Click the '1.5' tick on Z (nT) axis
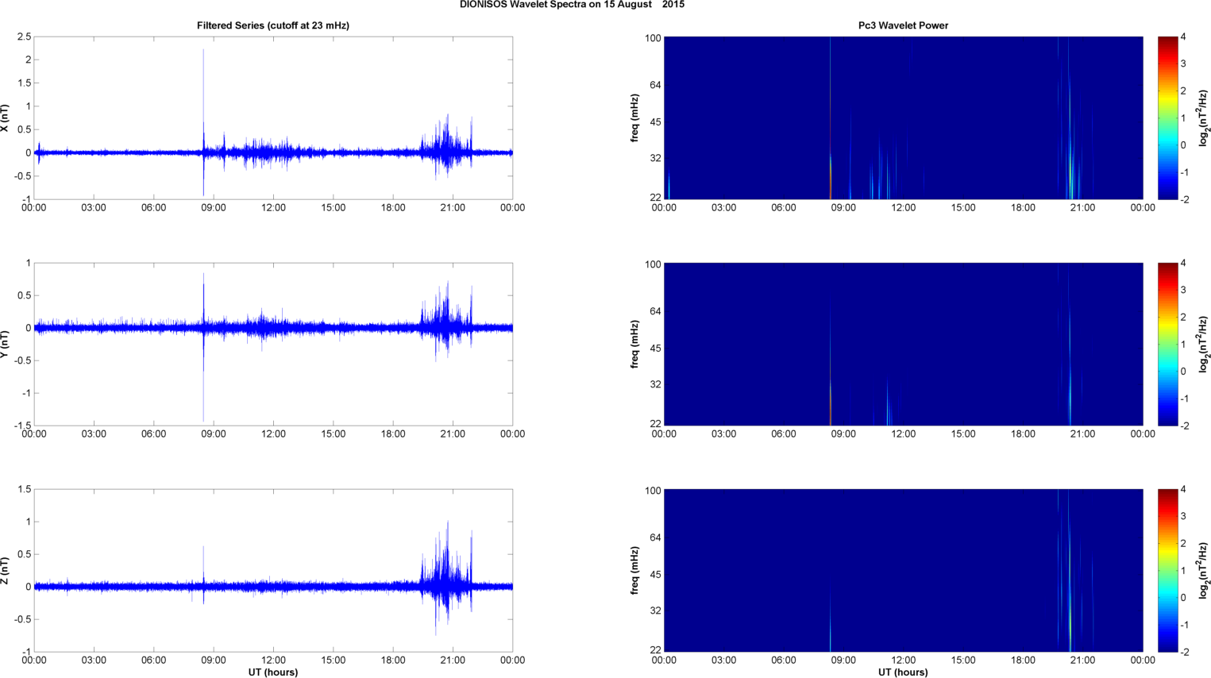The width and height of the screenshot is (1211, 678). click(23, 489)
